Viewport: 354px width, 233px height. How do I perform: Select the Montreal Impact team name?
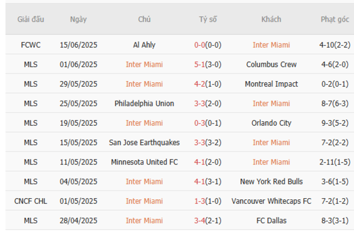(x=271, y=84)
